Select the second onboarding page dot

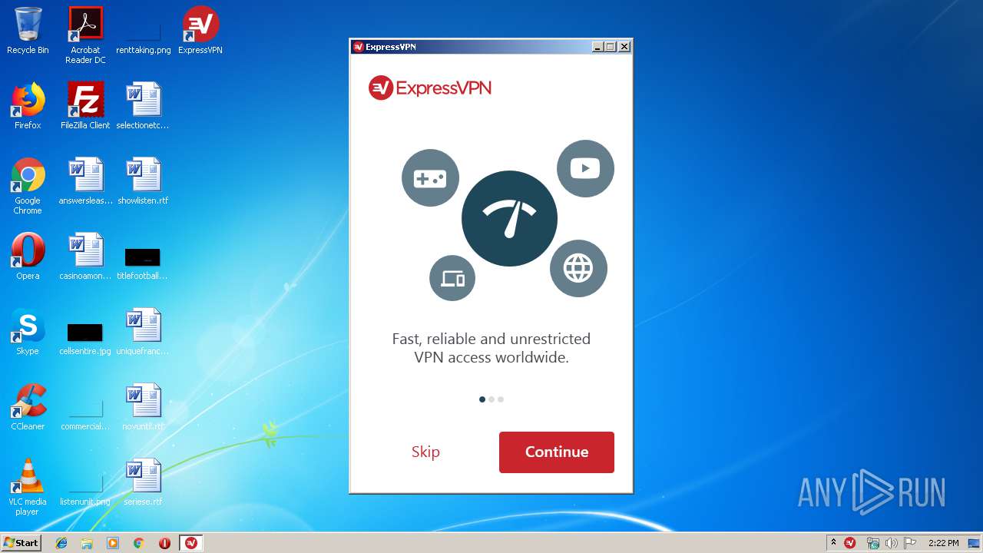(x=491, y=399)
